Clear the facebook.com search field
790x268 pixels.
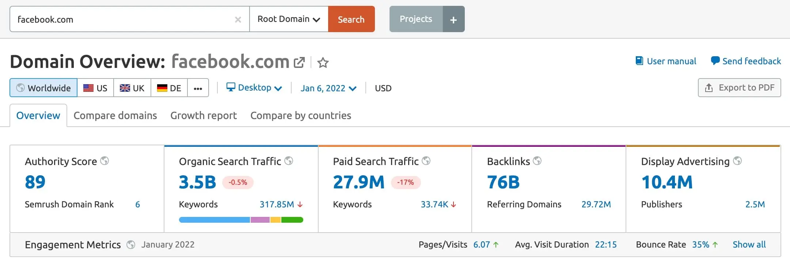tap(238, 20)
